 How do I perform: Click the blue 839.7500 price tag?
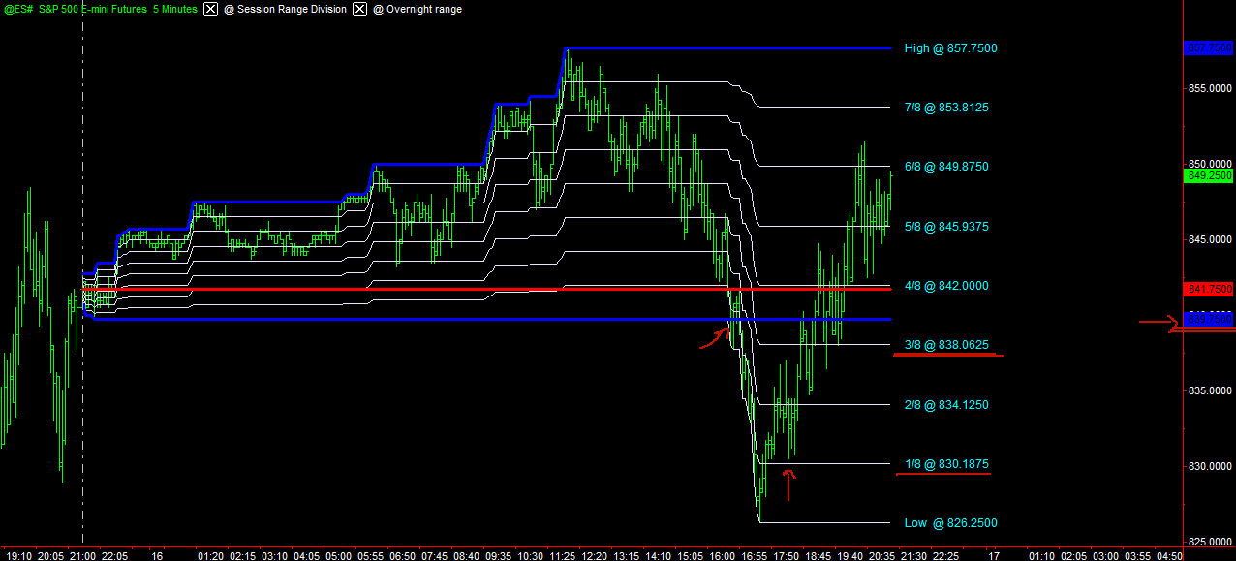coord(1209,319)
